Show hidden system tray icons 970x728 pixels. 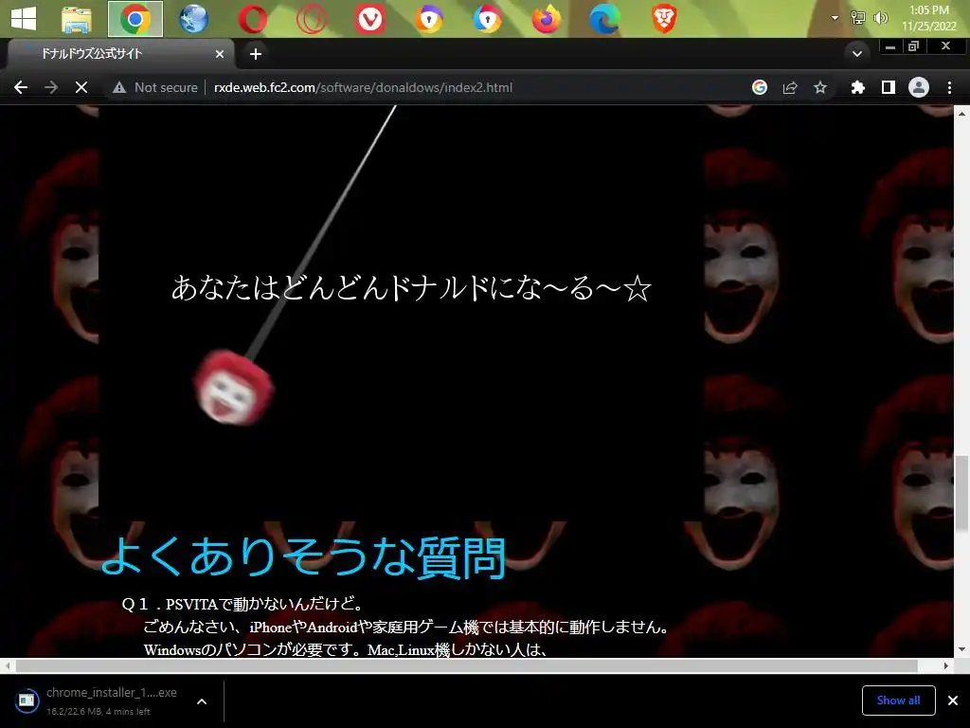pos(835,18)
